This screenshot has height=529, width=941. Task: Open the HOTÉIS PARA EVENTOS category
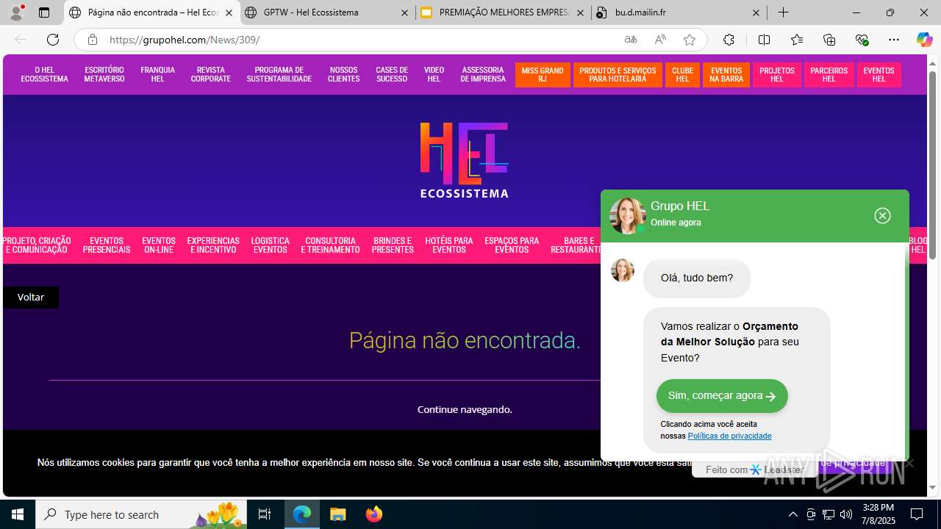click(x=449, y=245)
